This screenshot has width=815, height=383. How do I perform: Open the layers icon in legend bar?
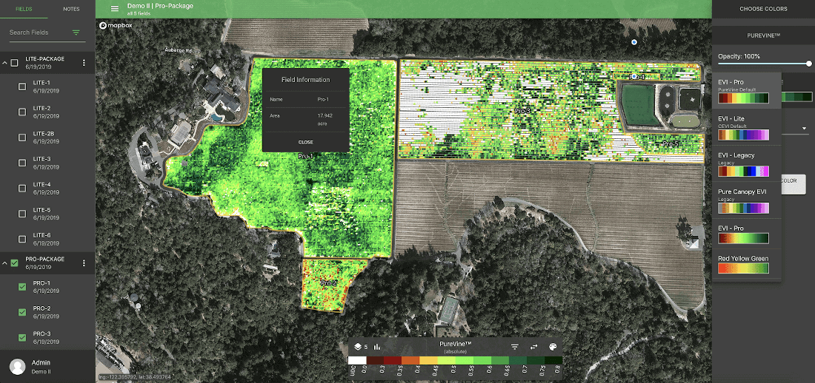pyautogui.click(x=357, y=346)
